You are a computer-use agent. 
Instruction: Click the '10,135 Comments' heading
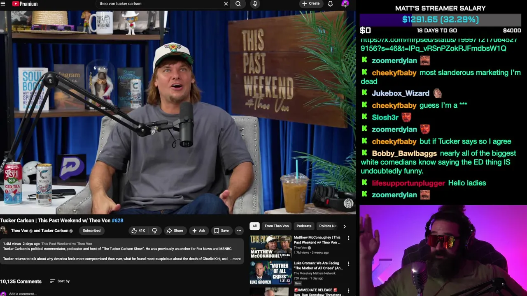21,282
